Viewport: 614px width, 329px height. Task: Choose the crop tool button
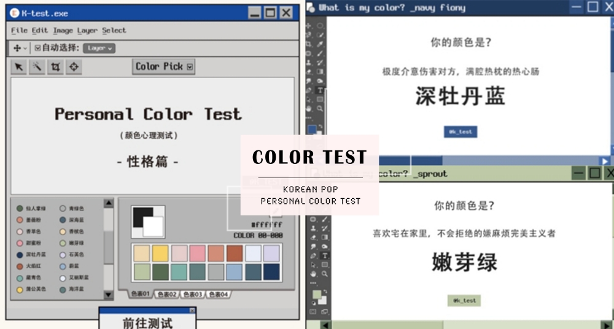(x=56, y=67)
